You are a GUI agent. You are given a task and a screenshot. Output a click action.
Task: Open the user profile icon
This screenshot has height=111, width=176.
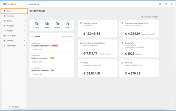click(x=172, y=4)
